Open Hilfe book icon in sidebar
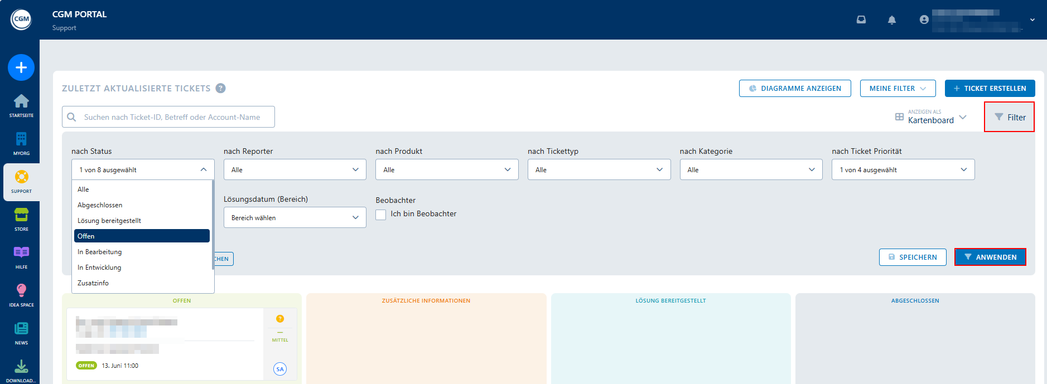 (x=21, y=256)
